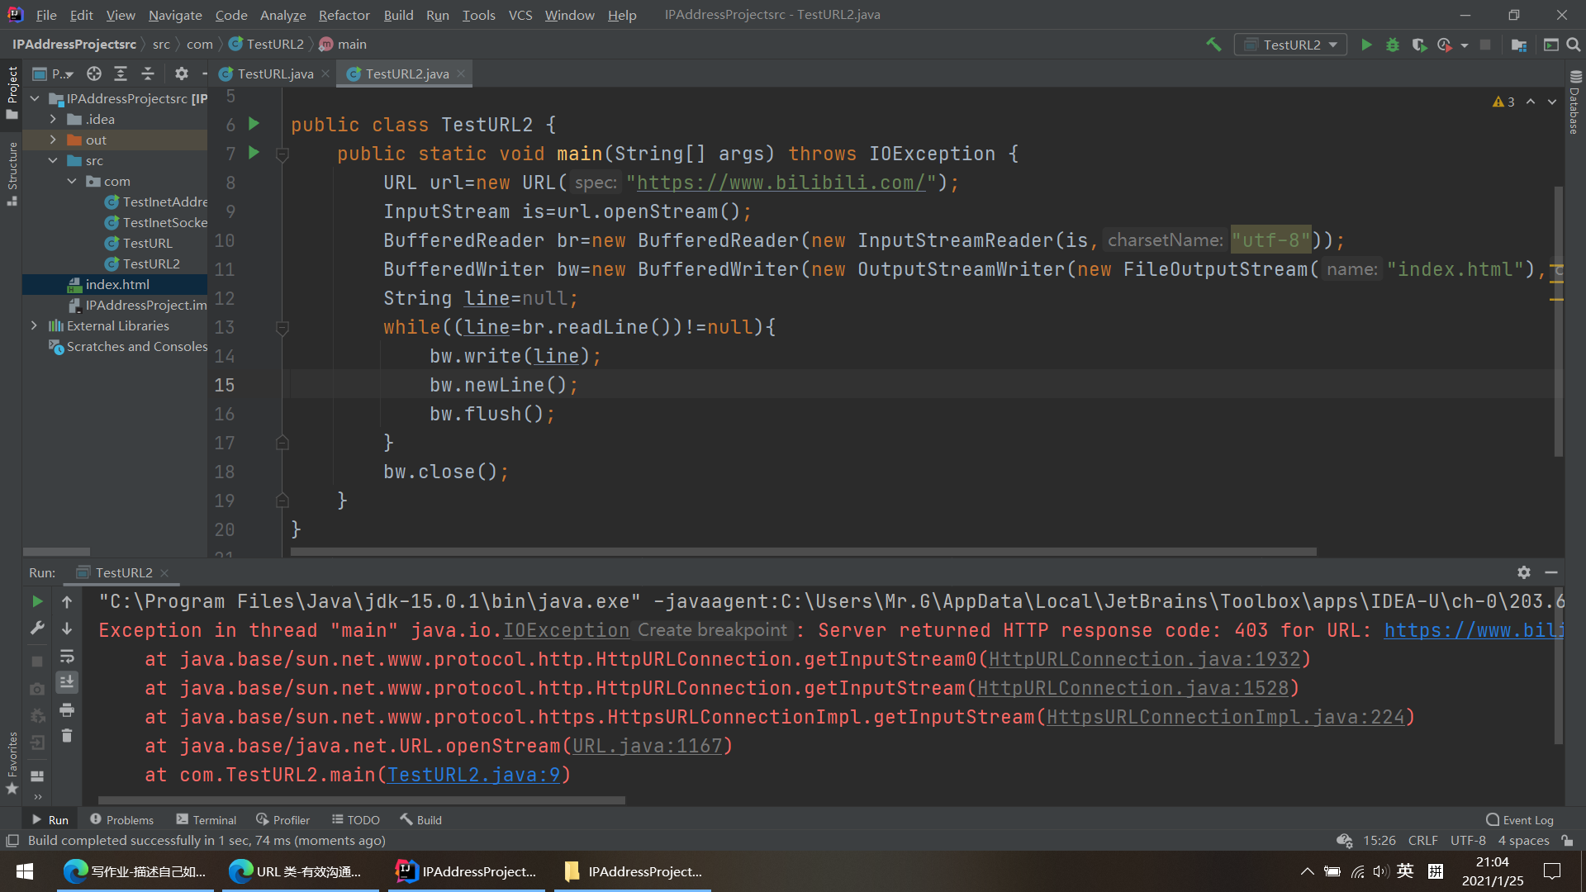Viewport: 1586px width, 892px height.
Task: Click the read-only lock icon in status bar
Action: pos(1568,841)
